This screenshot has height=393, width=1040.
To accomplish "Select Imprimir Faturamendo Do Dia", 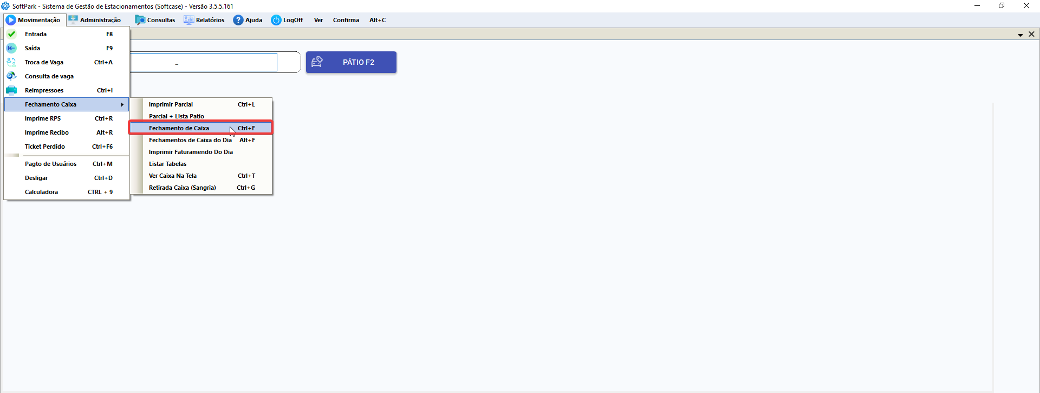I will [x=201, y=152].
